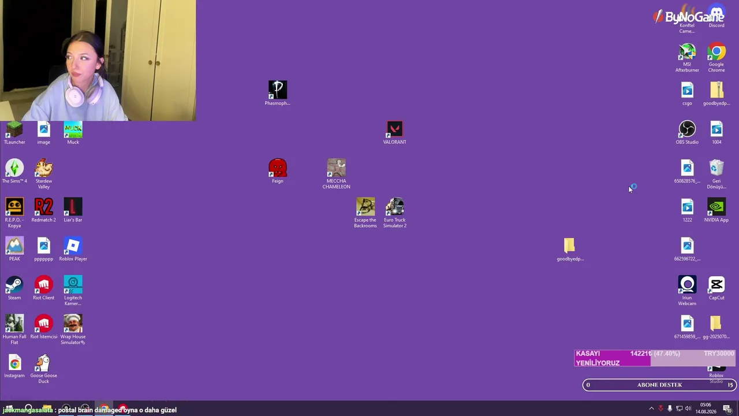The width and height of the screenshot is (739, 416).
Task: Select the Feign game icon
Action: (x=278, y=168)
